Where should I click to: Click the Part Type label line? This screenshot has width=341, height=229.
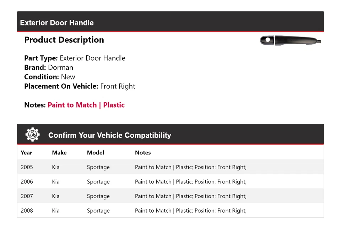(x=75, y=58)
